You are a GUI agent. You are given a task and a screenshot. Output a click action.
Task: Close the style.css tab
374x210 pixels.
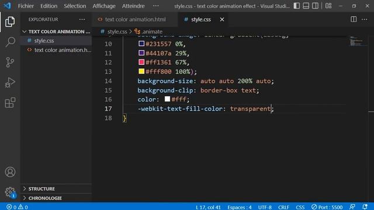pos(222,19)
